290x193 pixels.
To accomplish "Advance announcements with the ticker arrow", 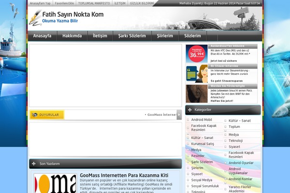I will click(x=179, y=115).
